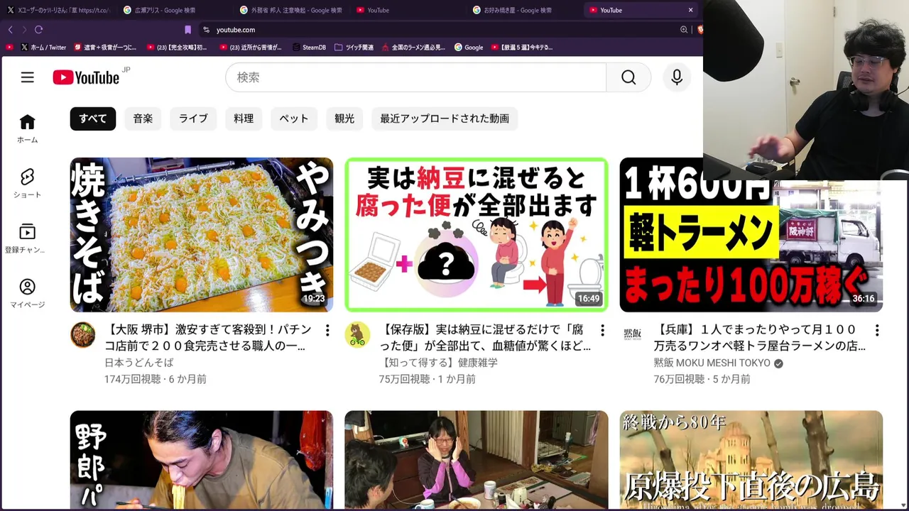Open the video thumbnail of woman covering ears
Viewport: 909px width, 511px height.
pos(477,460)
